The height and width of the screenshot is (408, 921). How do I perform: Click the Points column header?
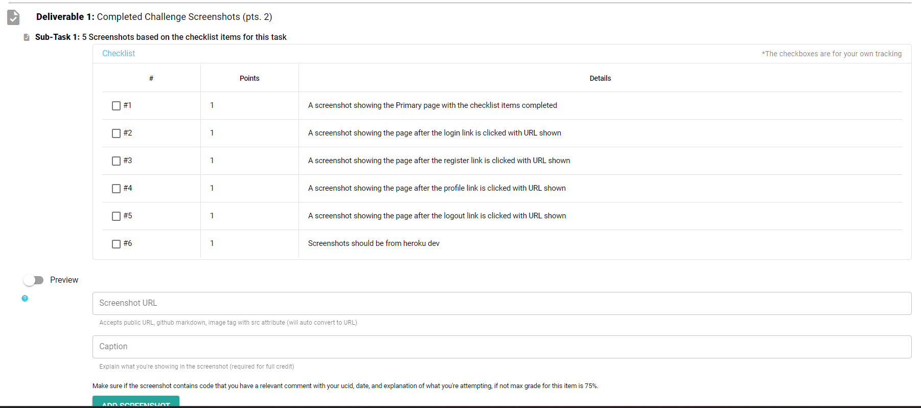(x=249, y=78)
